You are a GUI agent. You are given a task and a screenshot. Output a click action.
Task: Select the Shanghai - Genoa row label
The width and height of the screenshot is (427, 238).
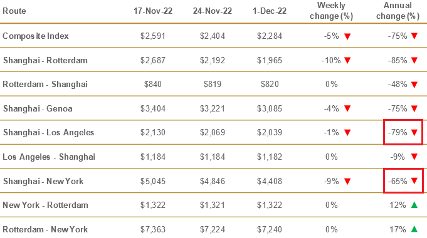click(x=38, y=109)
